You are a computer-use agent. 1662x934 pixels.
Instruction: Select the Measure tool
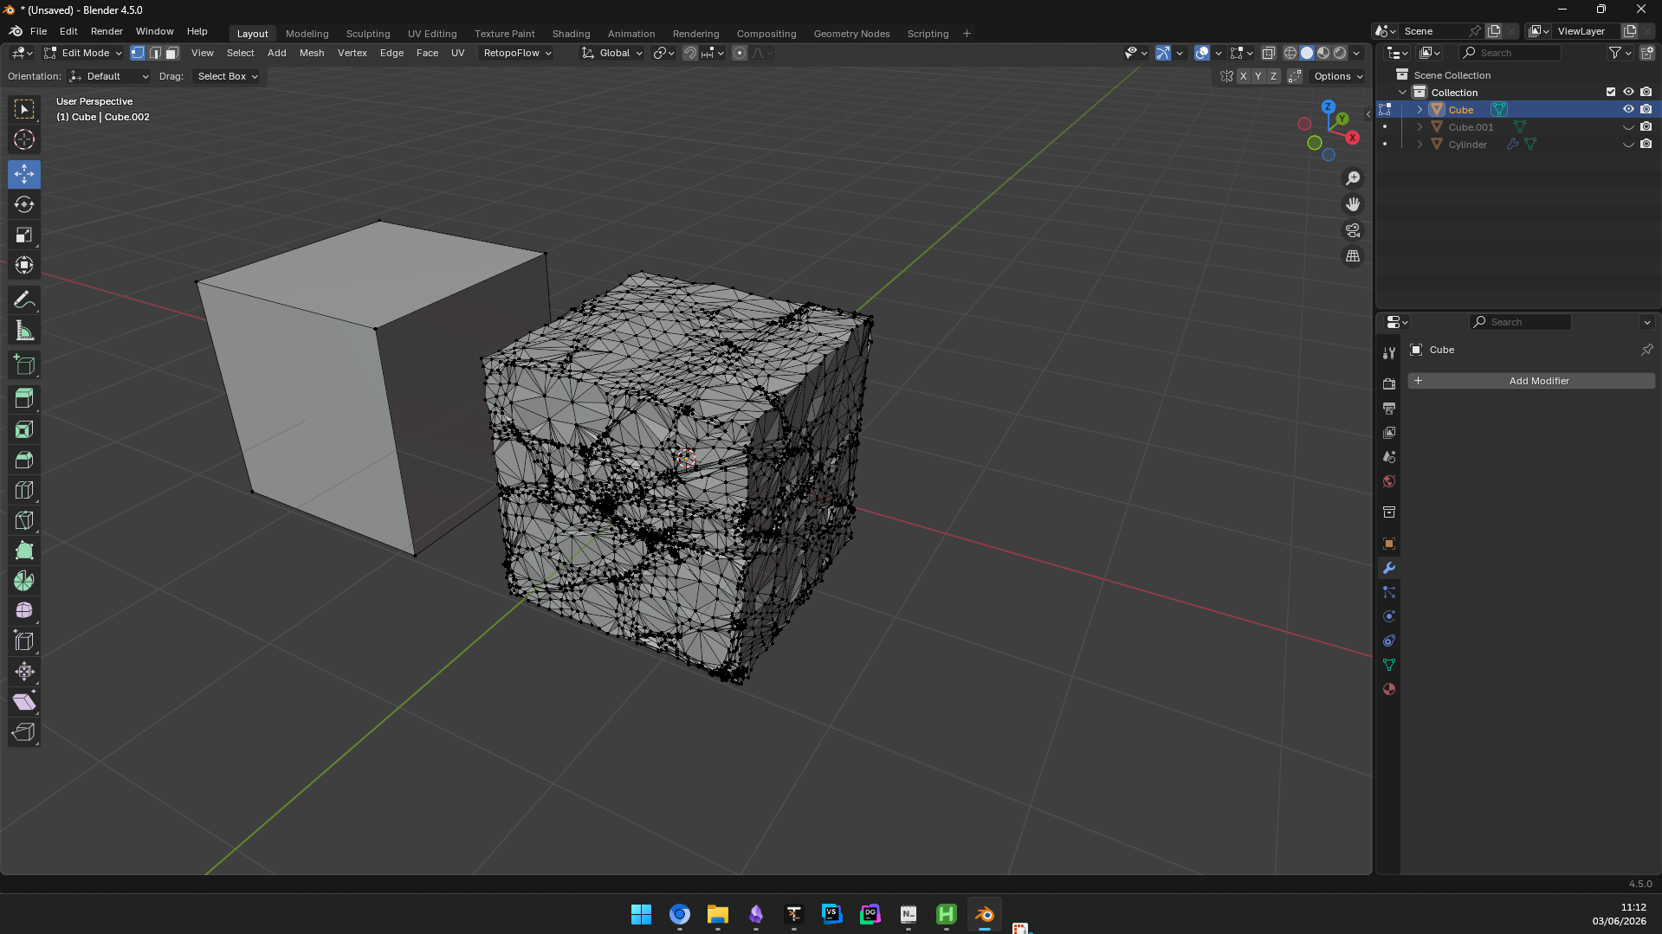tap(24, 331)
